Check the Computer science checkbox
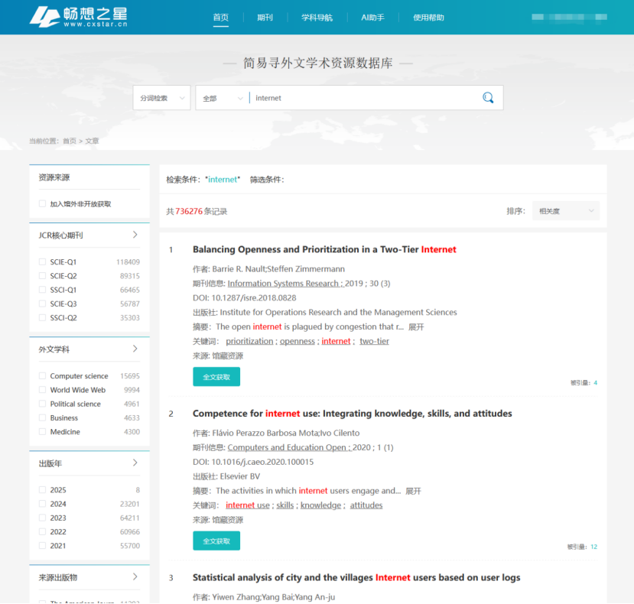 pyautogui.click(x=42, y=376)
